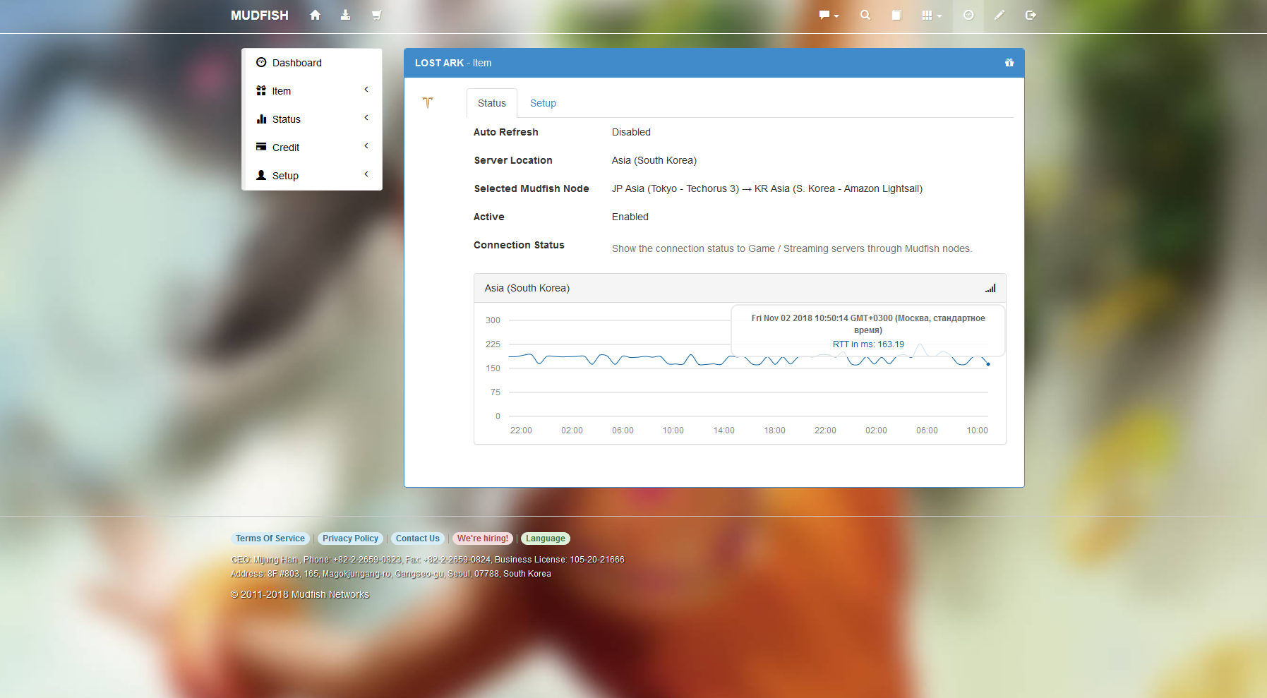The height and width of the screenshot is (698, 1267).
Task: Open the Terms Of Service link
Action: 270,538
